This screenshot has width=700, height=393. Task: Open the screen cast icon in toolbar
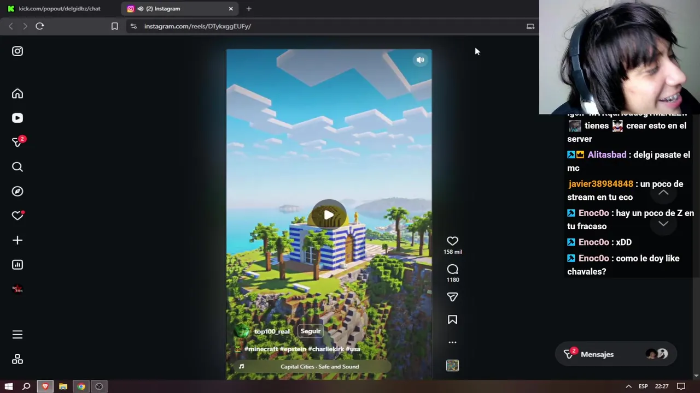(530, 26)
